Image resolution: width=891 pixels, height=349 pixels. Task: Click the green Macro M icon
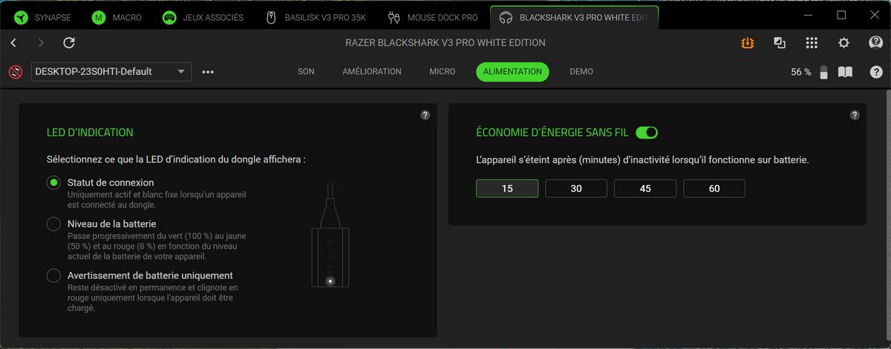click(x=98, y=16)
